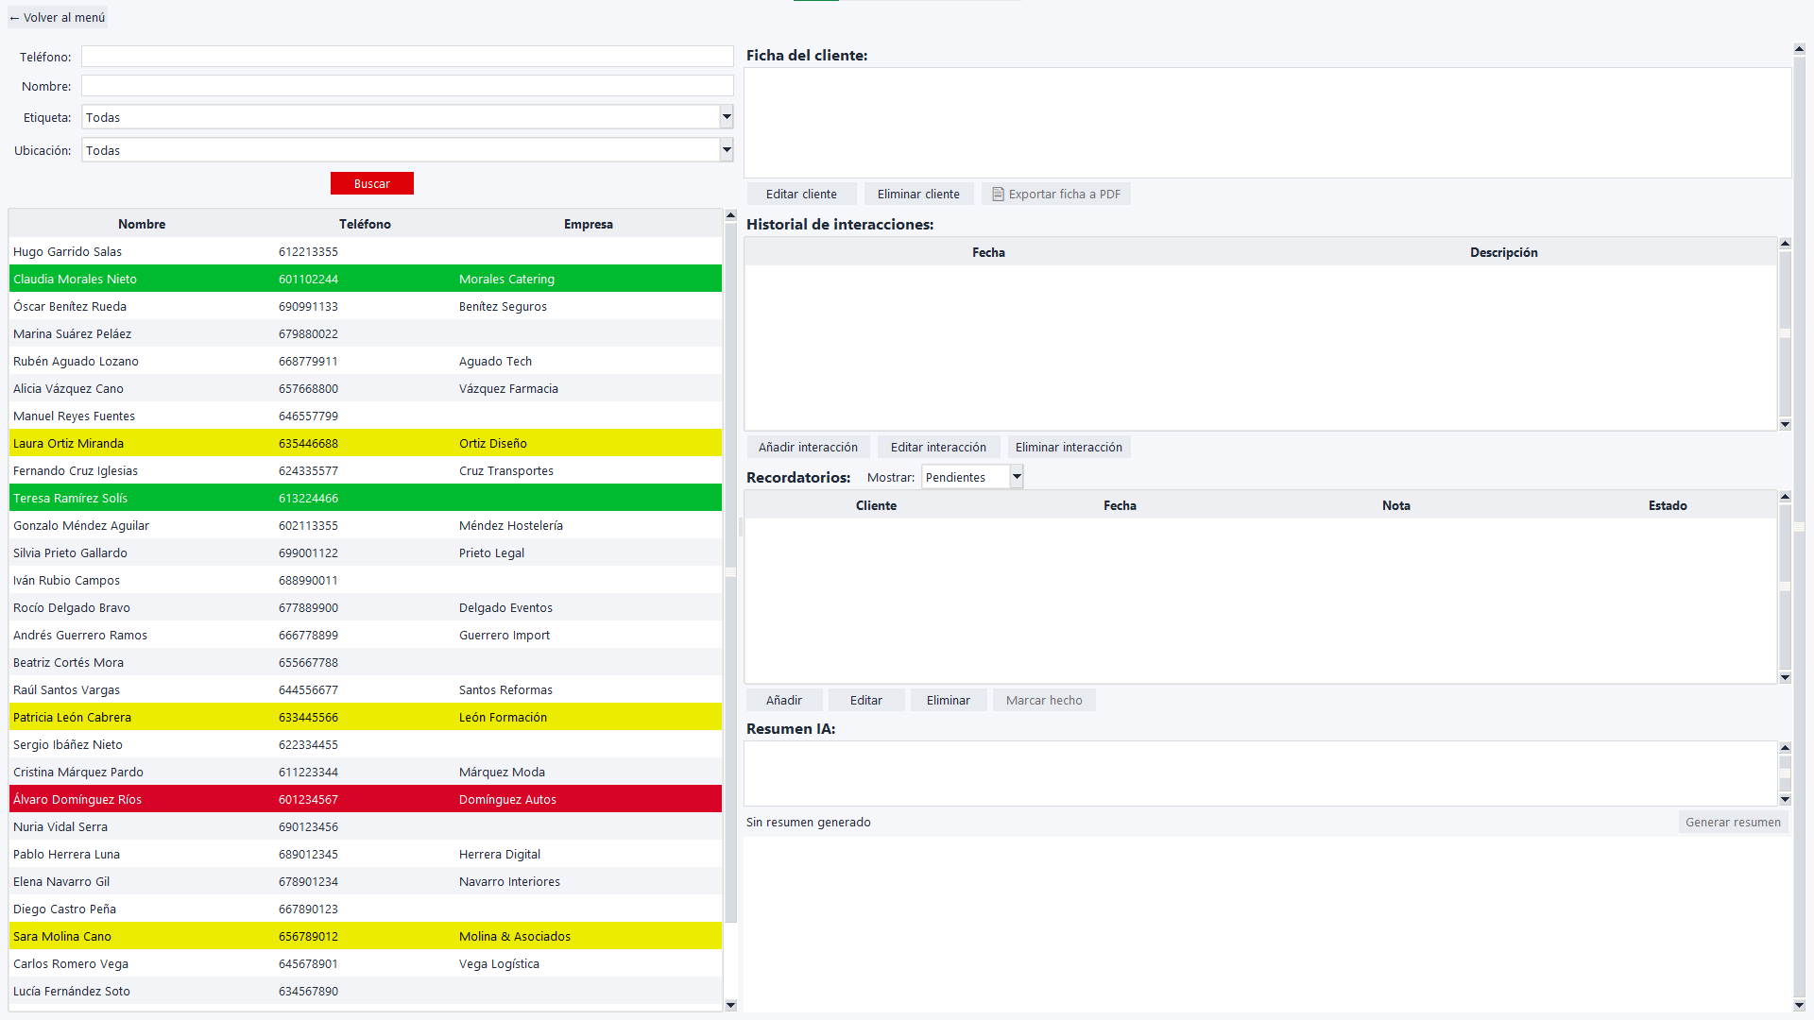Image resolution: width=1814 pixels, height=1020 pixels.
Task: Sort the client list by Nombre column
Action: [x=142, y=224]
